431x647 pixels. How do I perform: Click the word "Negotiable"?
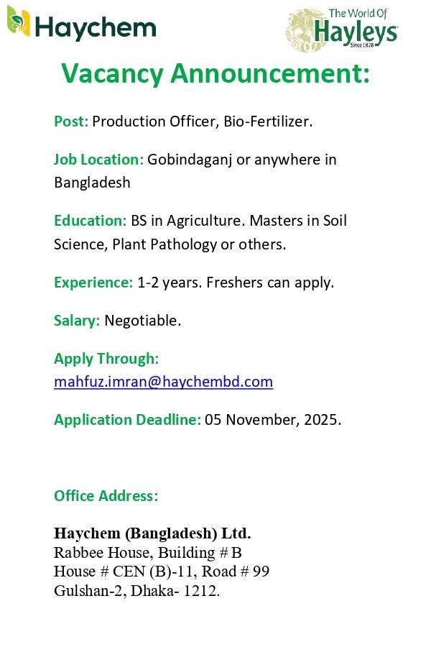point(142,321)
